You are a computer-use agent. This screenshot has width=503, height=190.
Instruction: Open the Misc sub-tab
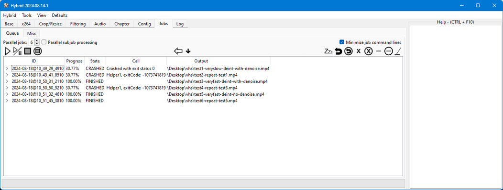pyautogui.click(x=32, y=33)
